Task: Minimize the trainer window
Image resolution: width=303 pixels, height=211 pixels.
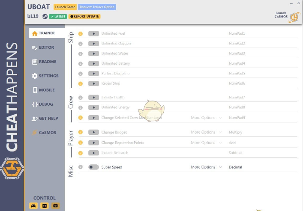Action: point(291,3)
